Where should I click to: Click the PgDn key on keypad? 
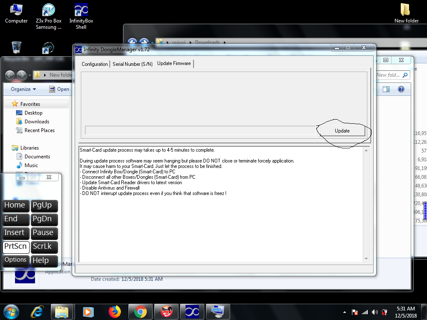tap(44, 220)
